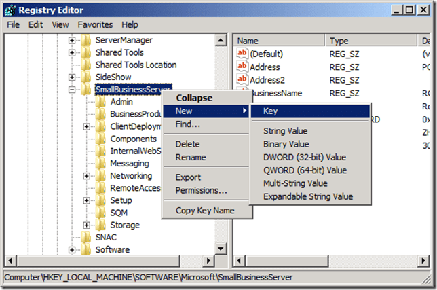Click the Shared Tools folder icon

click(x=85, y=53)
